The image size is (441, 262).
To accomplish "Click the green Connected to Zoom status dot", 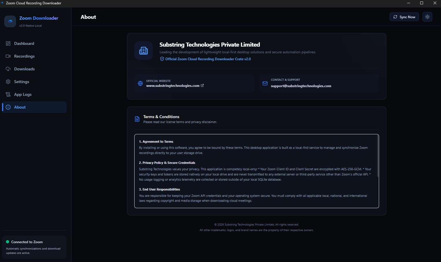I will click(8, 242).
